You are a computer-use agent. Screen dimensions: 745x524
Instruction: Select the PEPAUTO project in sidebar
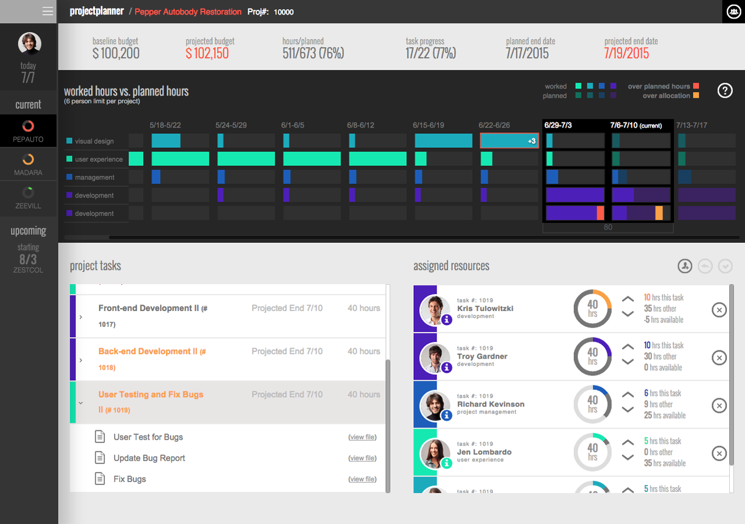(x=28, y=130)
